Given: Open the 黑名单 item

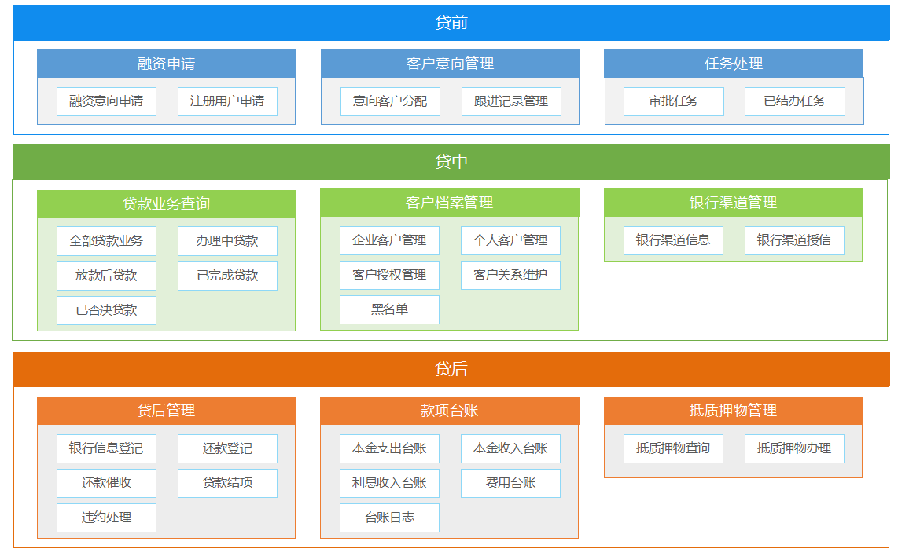Looking at the screenshot, I should 389,309.
